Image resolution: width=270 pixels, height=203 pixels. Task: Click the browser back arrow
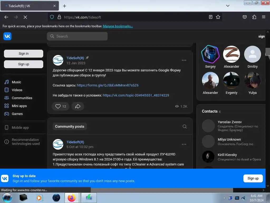click(6, 17)
